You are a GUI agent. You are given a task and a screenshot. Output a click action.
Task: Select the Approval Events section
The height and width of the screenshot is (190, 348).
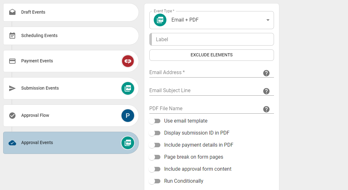[x=71, y=143]
